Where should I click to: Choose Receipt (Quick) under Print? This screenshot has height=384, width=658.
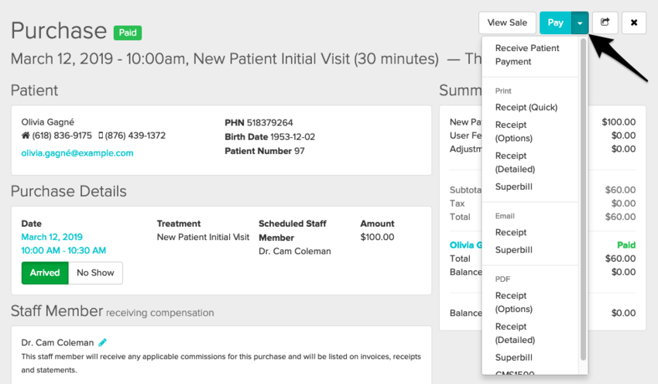click(526, 108)
